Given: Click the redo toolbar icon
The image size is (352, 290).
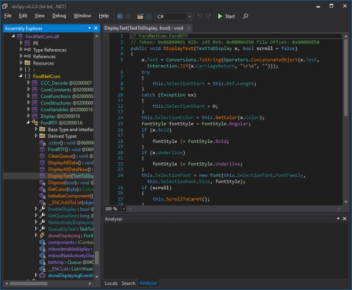Looking at the screenshot, I should (208, 16).
